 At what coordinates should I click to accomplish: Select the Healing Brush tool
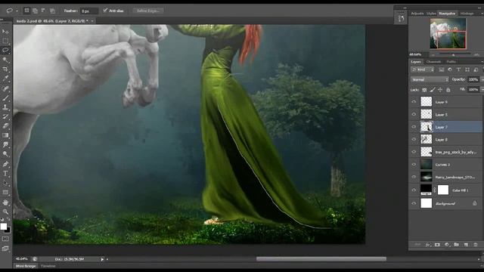(5, 88)
